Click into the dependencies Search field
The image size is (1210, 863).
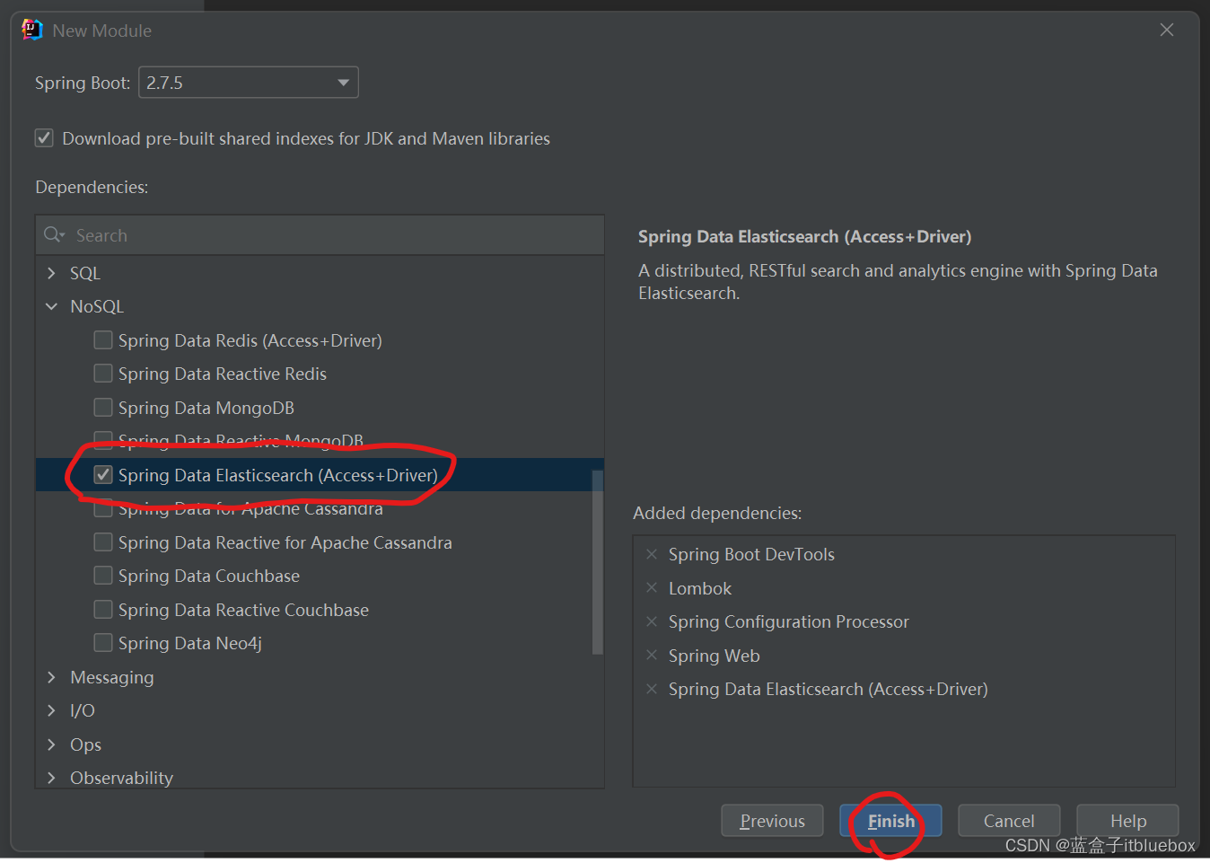(x=320, y=235)
